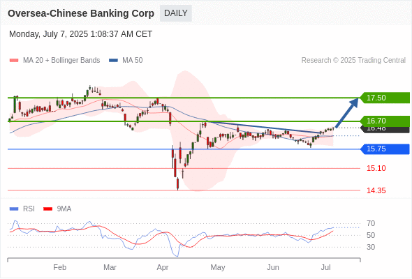Screen dimensions: 412x279
Task: Click the 15.75 blue pivot label
Action: [385, 149]
